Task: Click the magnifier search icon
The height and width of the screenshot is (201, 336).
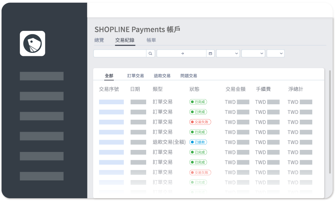Action: tap(150, 54)
